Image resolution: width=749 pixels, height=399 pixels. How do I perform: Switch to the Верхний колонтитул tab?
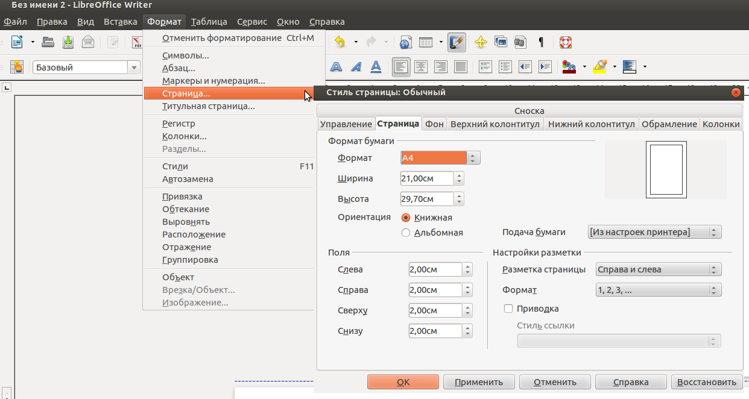[x=495, y=124]
